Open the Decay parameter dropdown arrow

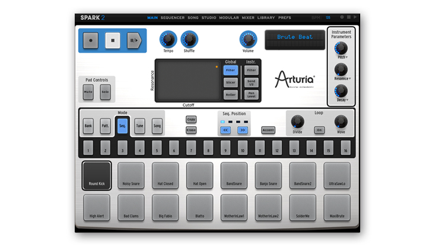pyautogui.click(x=347, y=100)
